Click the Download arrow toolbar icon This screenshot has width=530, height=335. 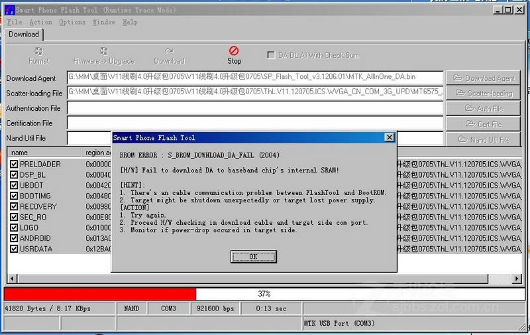[x=169, y=51]
